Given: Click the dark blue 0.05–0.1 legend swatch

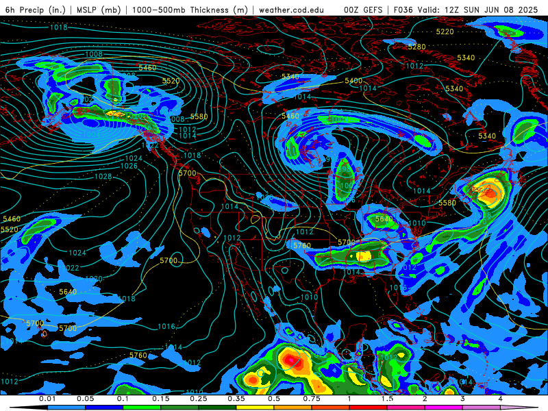Looking at the screenshot, I should [104, 408].
